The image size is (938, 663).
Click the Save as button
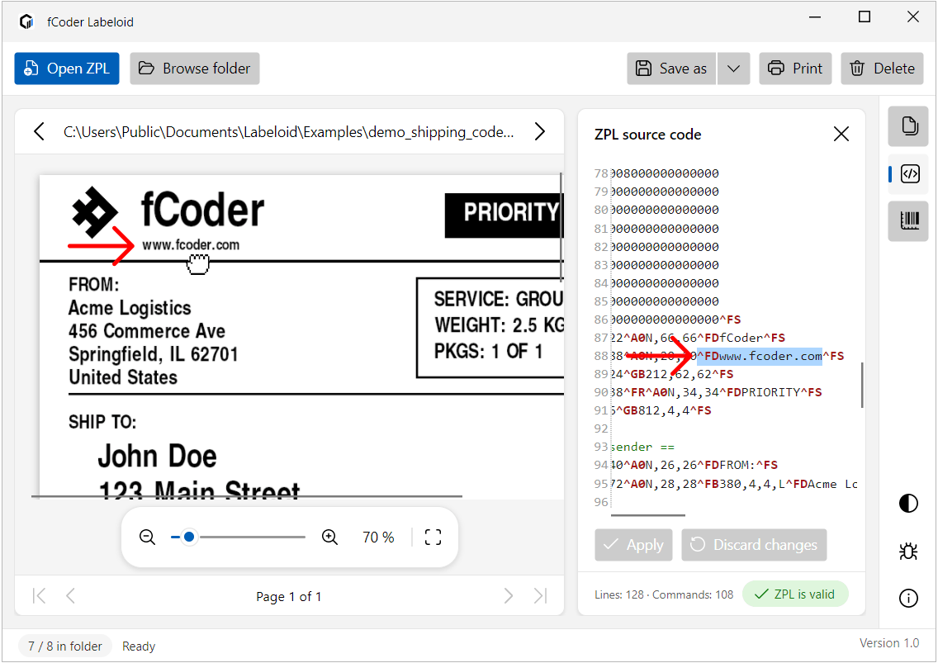(671, 69)
